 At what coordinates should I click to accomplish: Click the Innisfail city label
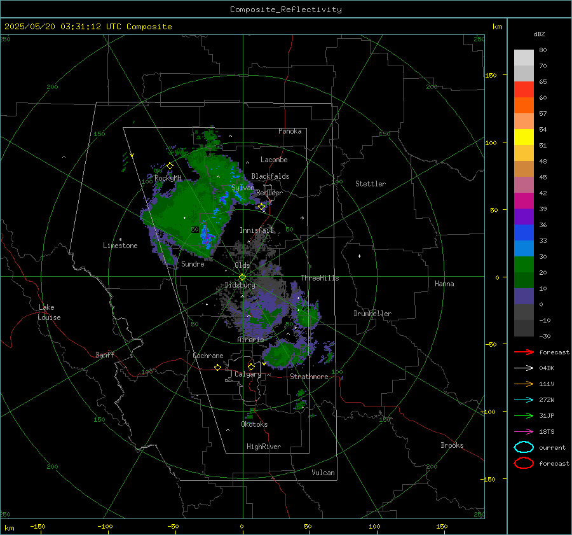pos(256,230)
